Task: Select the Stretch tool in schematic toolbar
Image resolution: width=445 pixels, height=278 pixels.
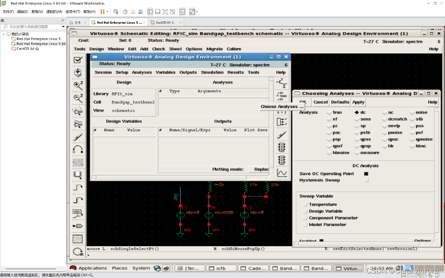Action: click(78, 111)
